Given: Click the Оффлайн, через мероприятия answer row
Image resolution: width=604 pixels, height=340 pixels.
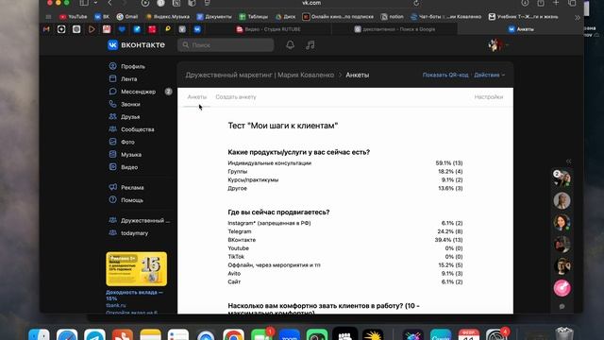Looking at the screenshot, I should (345, 265).
